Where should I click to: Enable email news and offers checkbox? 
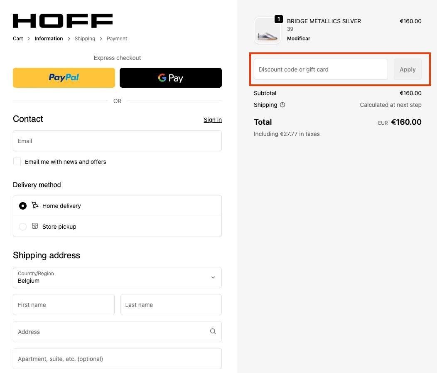point(17,161)
